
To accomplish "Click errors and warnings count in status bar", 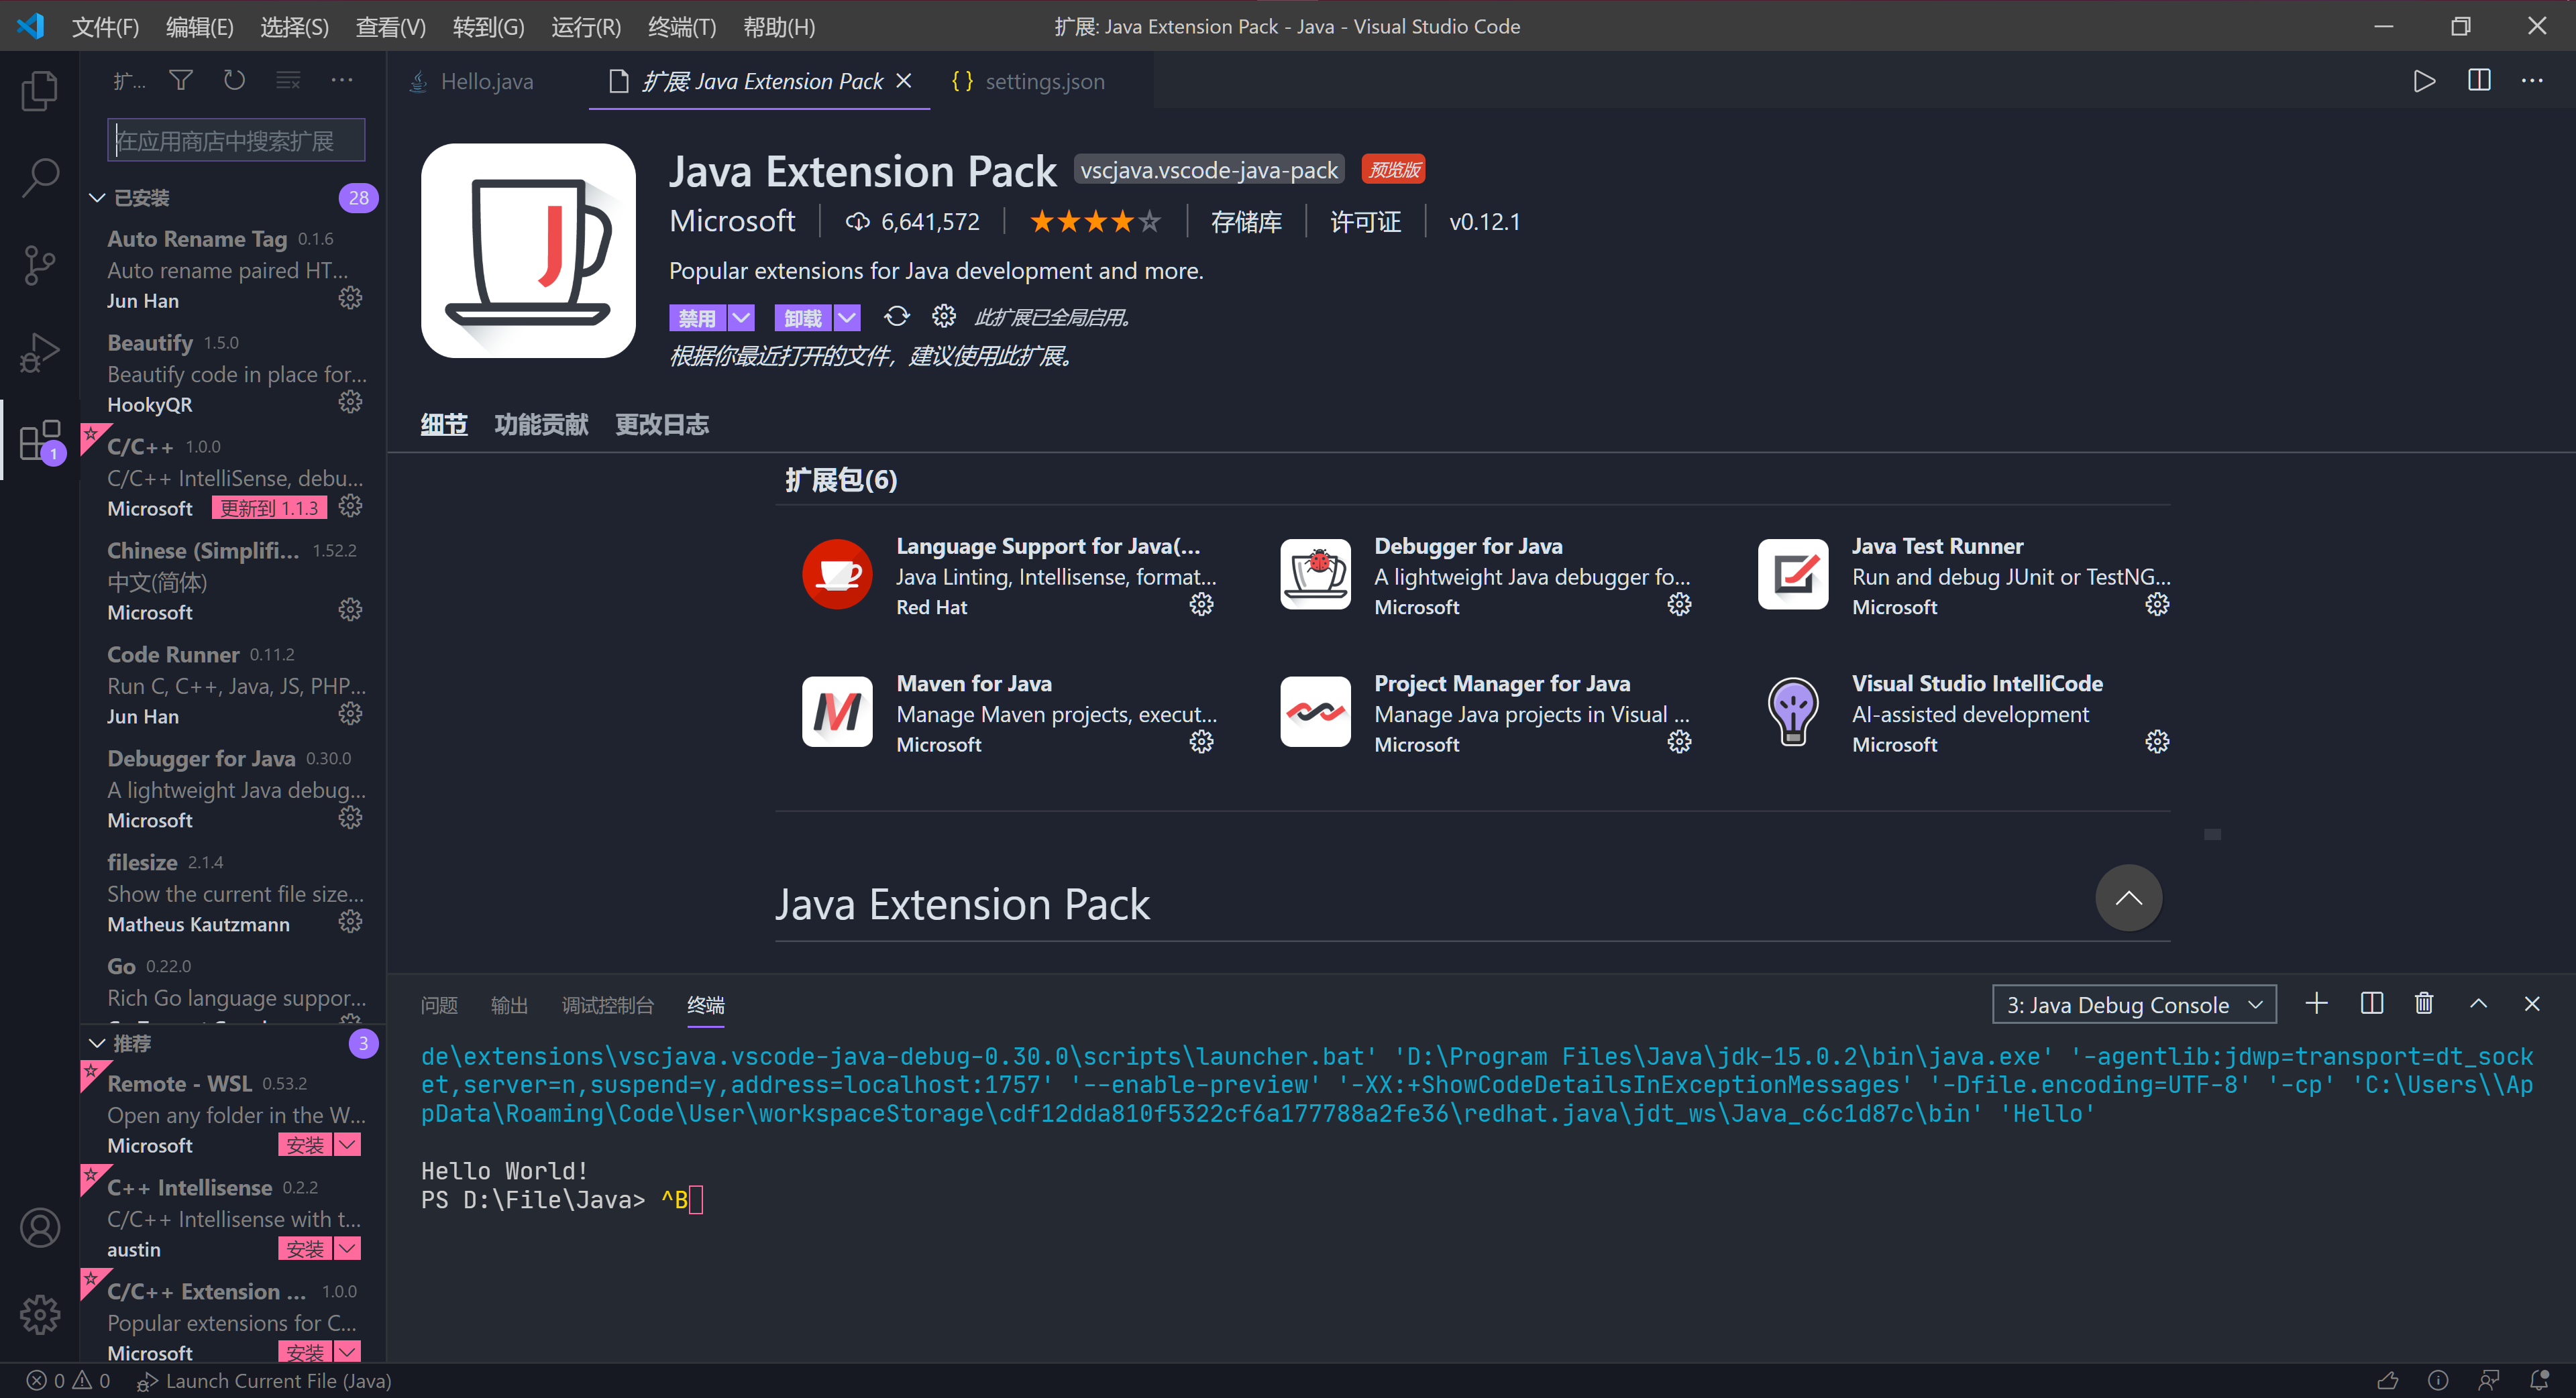I will [x=68, y=1381].
